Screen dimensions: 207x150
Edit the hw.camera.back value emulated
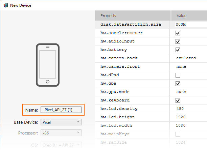click(x=186, y=58)
